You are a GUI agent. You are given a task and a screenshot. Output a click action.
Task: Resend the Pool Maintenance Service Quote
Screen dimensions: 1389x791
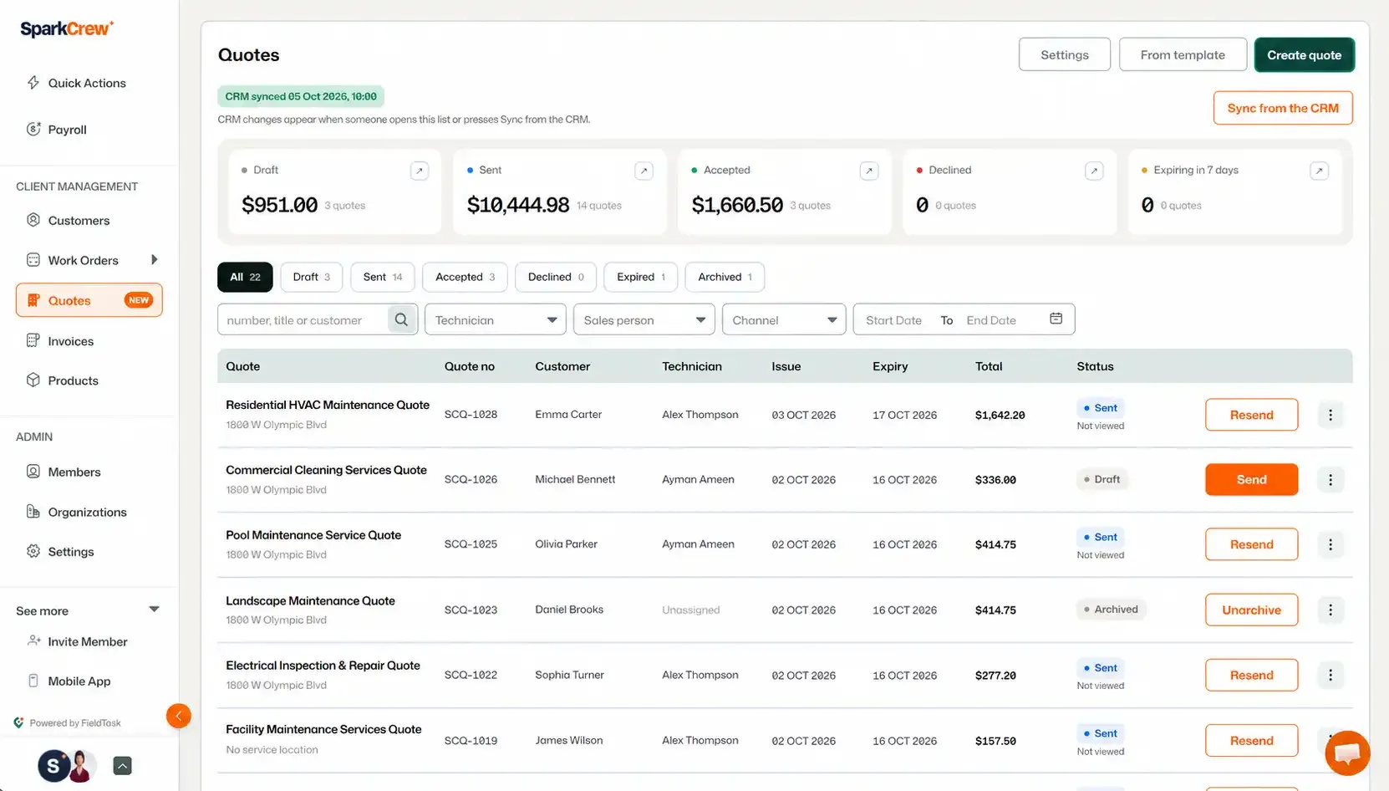(1251, 544)
